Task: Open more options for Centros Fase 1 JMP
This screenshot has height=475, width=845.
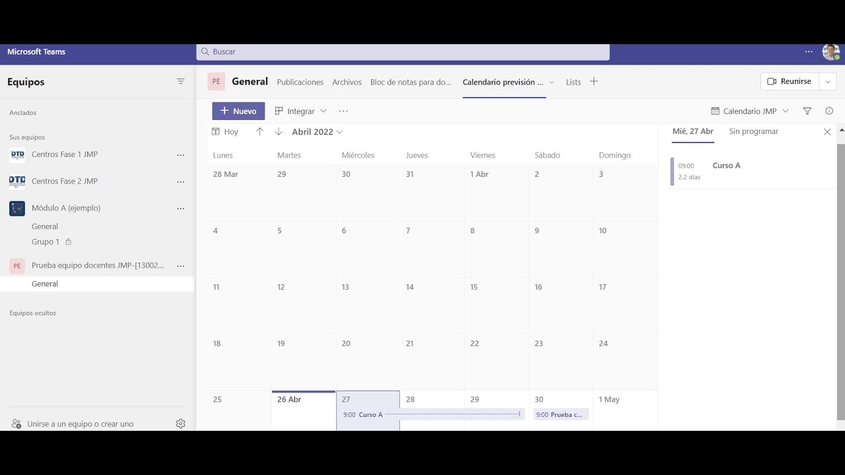Action: 180,155
